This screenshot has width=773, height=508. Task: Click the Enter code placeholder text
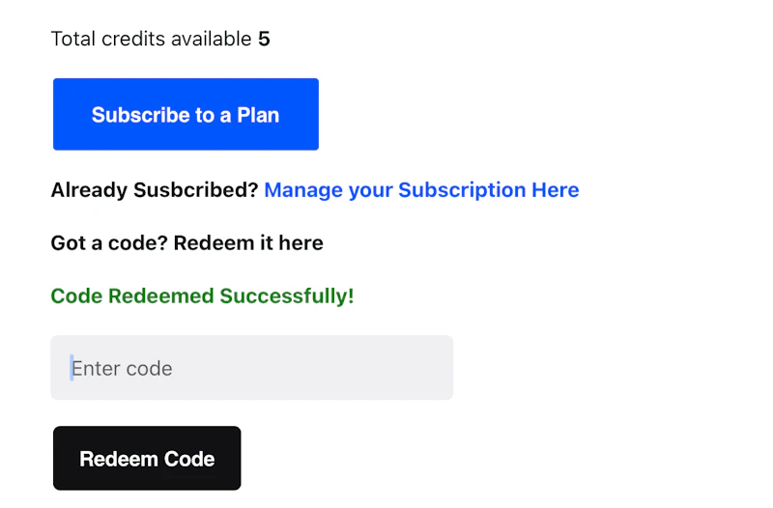point(122,369)
